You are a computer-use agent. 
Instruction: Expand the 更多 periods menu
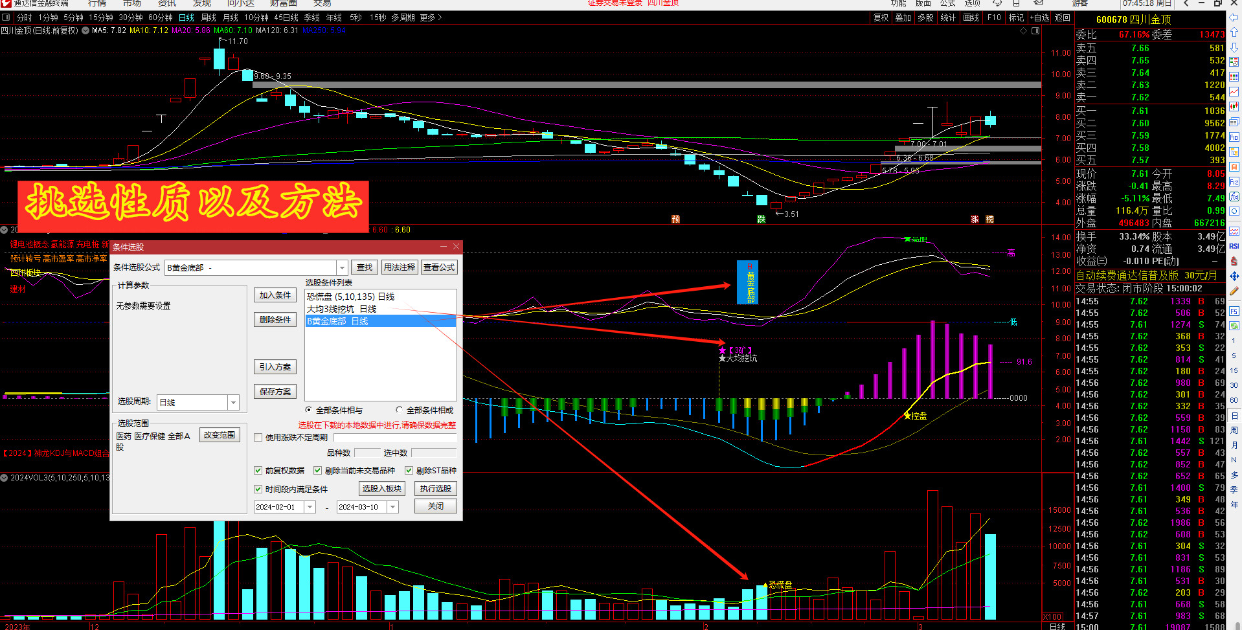(431, 17)
